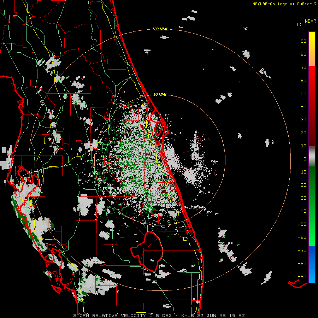This screenshot has height=318, width=318.
Task: Click the -10 value on the velocity scale
Action: (302, 172)
